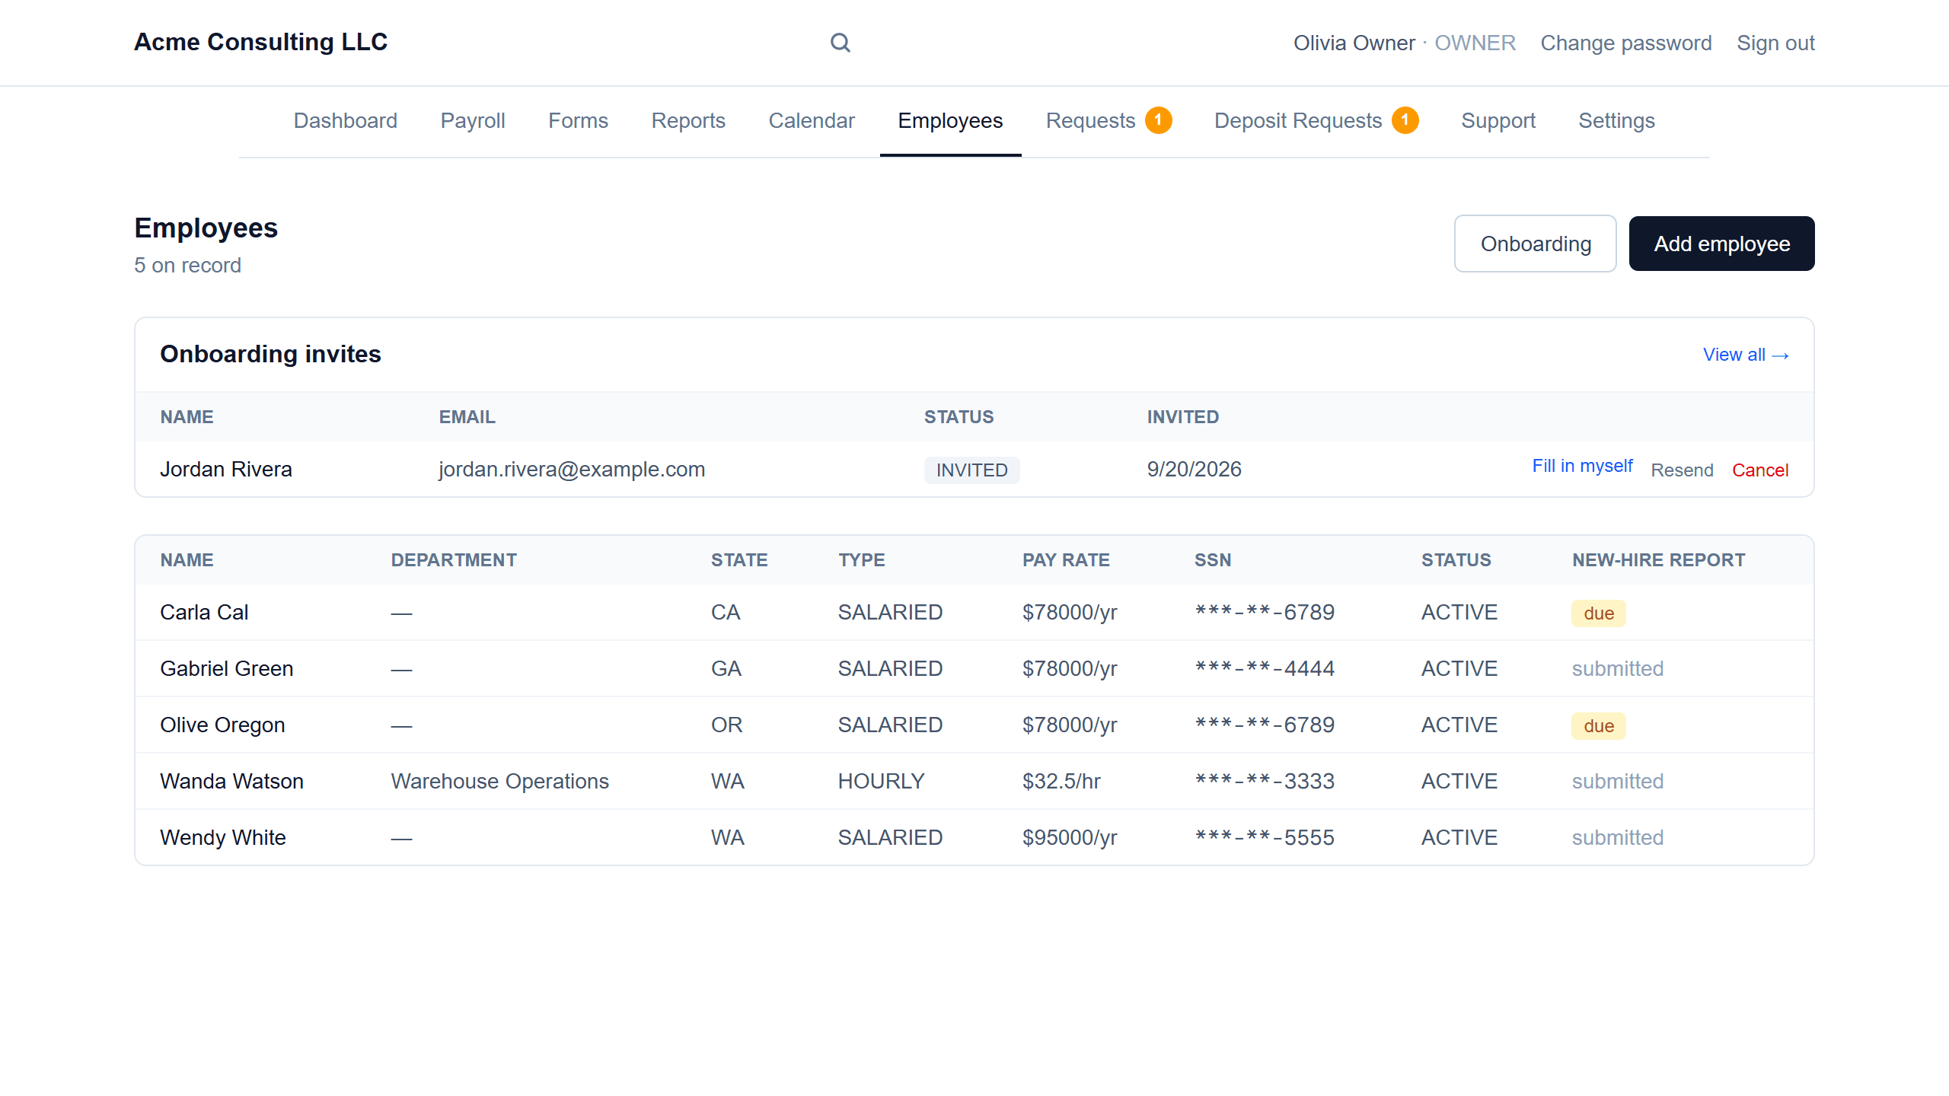1949x1096 pixels.
Task: Click the $95000/yr pay rate
Action: 1070,837
